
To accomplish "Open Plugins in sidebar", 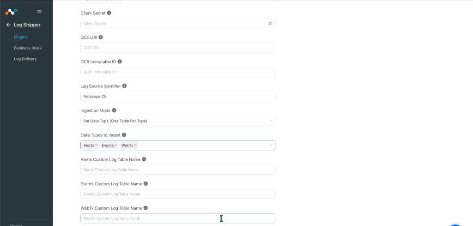I will [x=20, y=37].
